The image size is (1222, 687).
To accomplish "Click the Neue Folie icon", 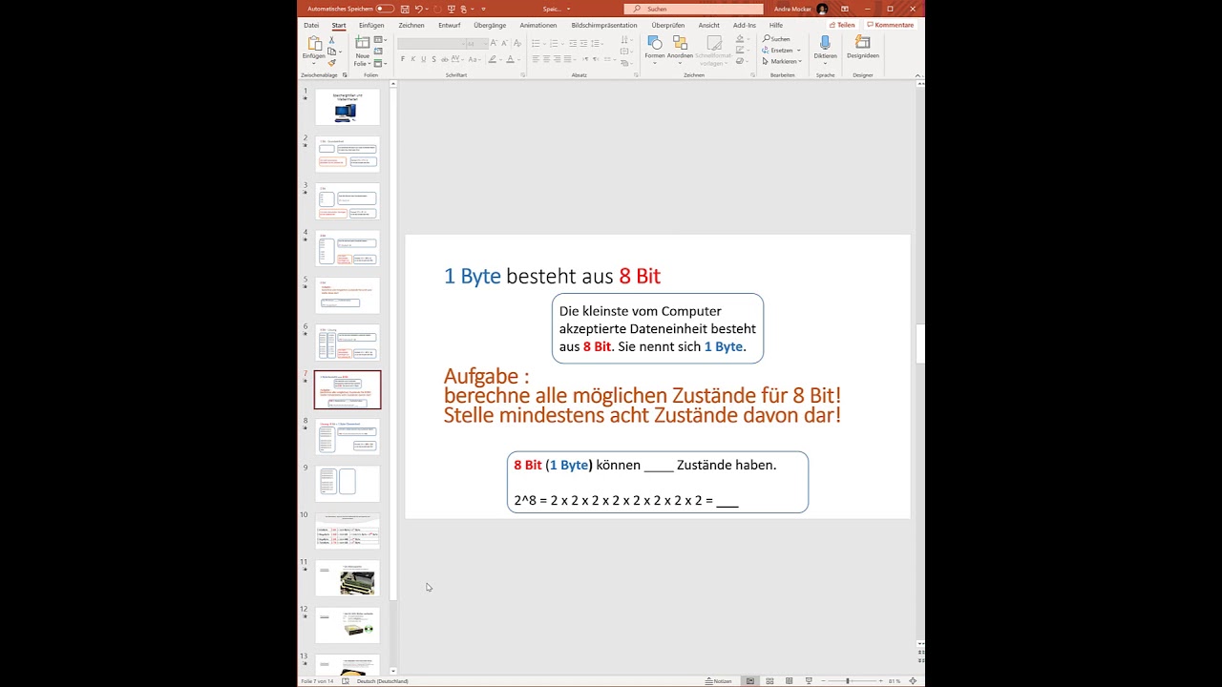I will pyautogui.click(x=363, y=43).
